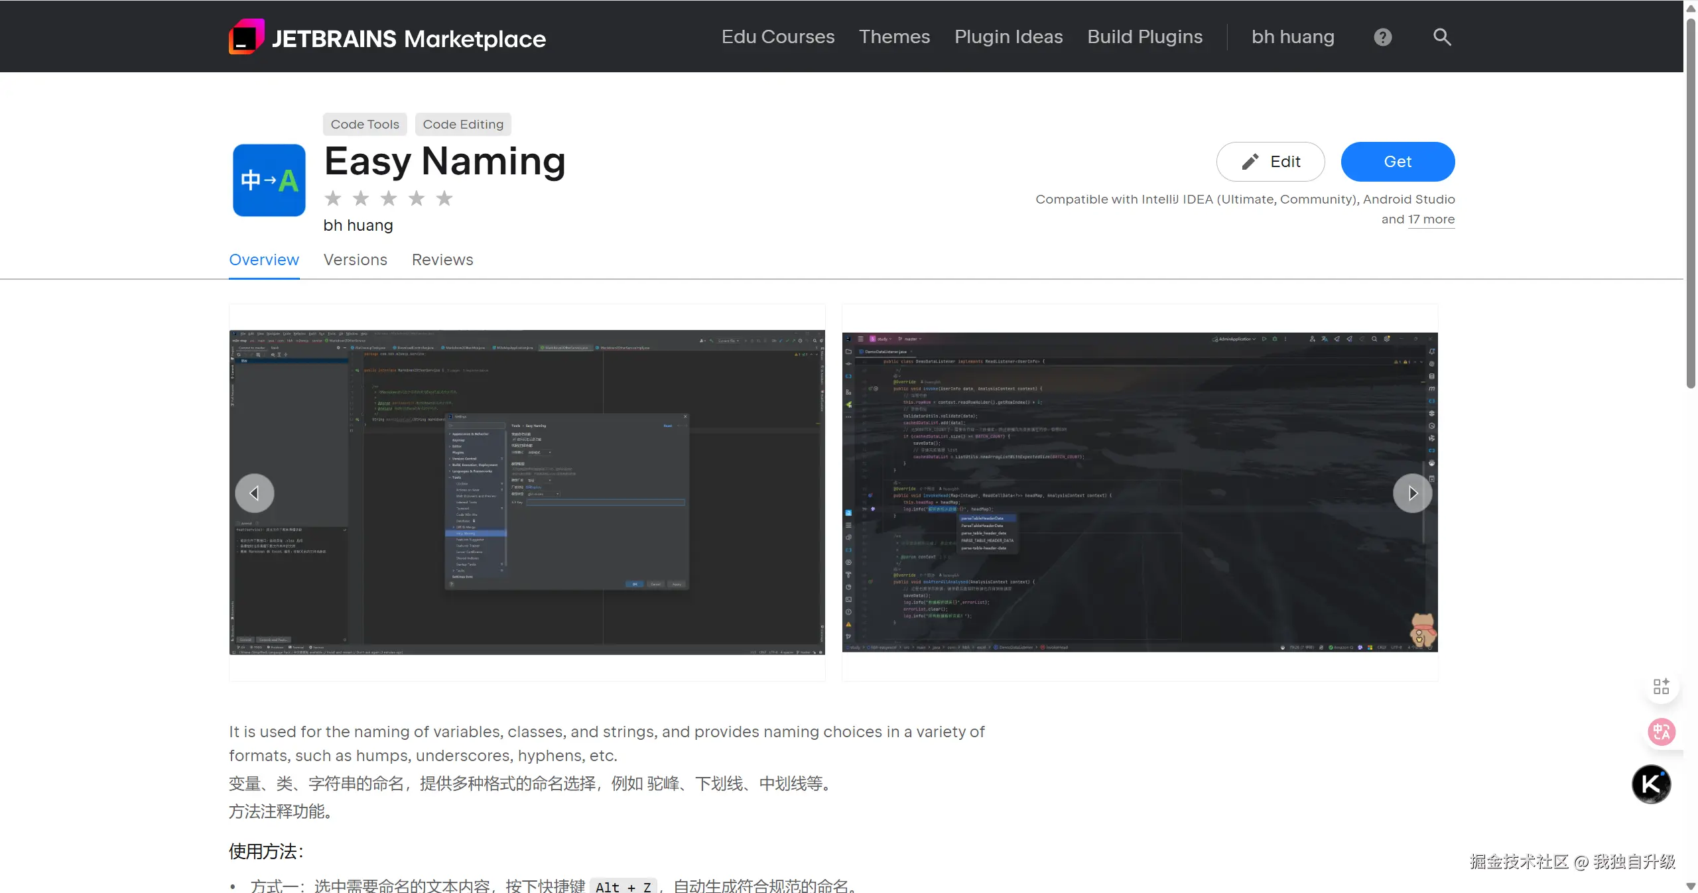
Task: Click the pink translate floating icon
Action: click(1661, 732)
